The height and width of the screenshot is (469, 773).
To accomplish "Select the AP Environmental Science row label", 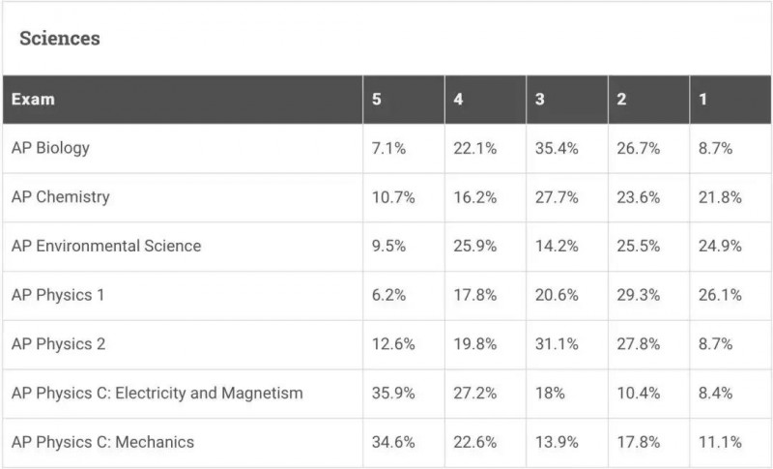I will [106, 246].
